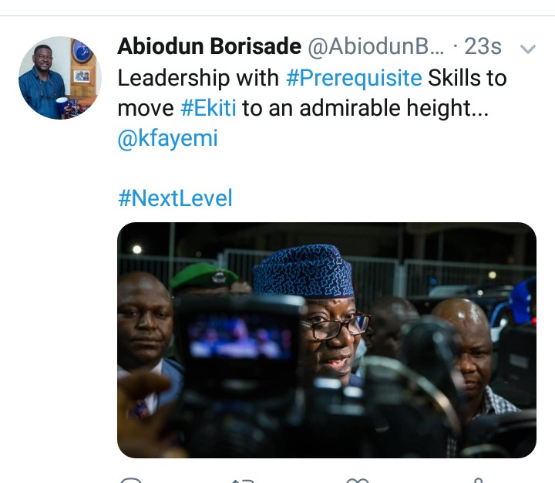Tap the reply speech bubble icon
This screenshot has height=483, width=555.
(131, 480)
